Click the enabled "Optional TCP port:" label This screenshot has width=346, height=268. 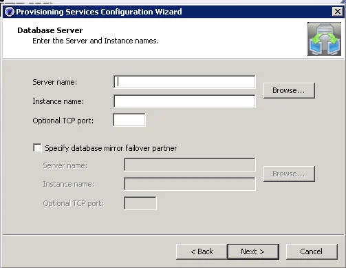click(63, 121)
